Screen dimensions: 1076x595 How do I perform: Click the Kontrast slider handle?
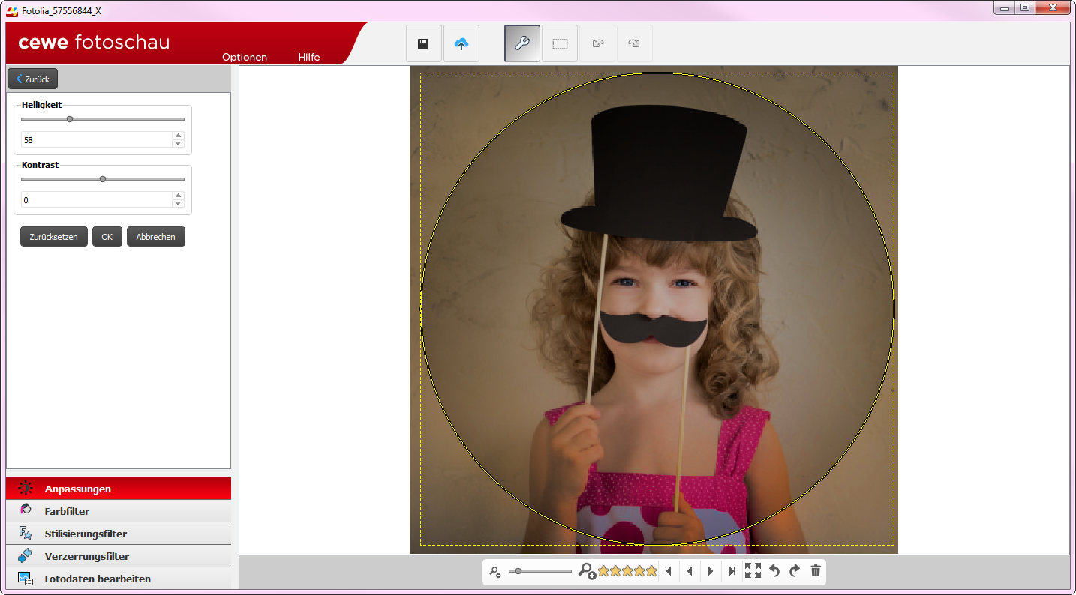[x=103, y=179]
